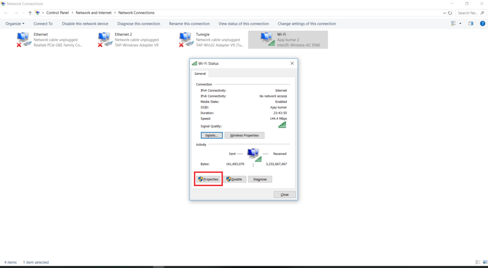Click Disable this network device
488x268 pixels.
pyautogui.click(x=85, y=23)
